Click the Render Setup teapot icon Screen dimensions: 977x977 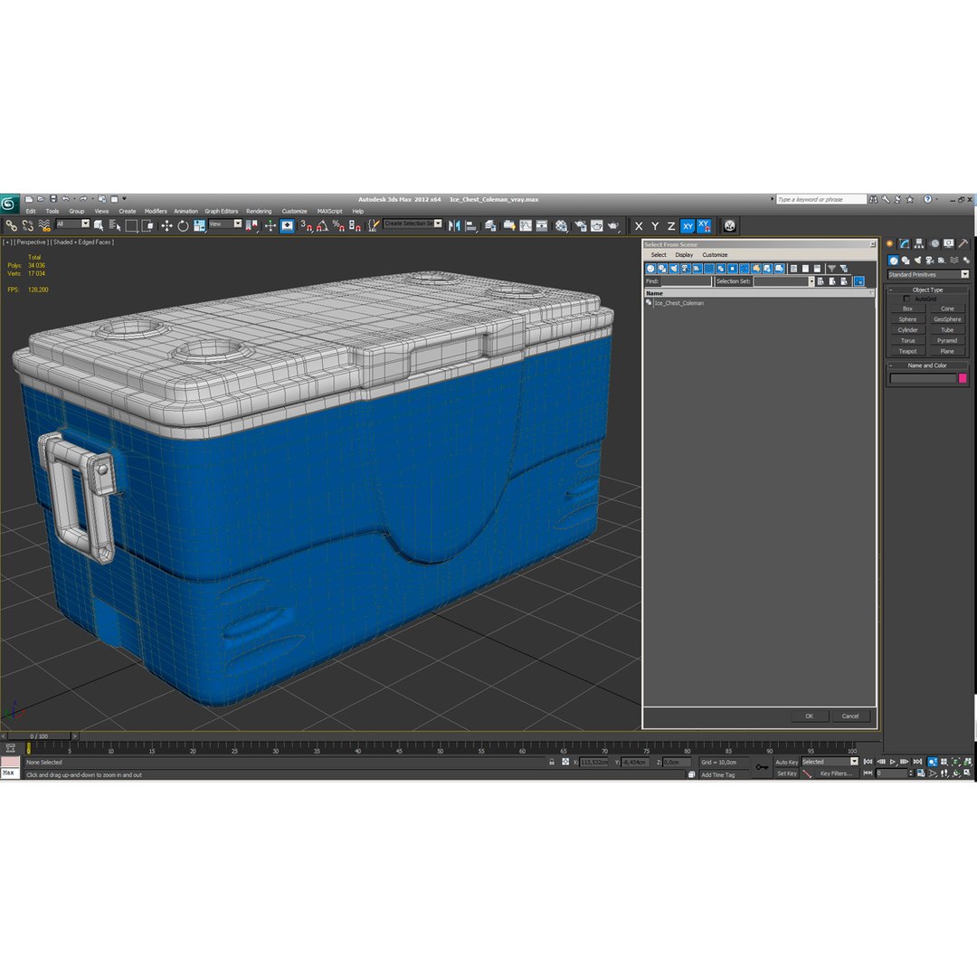tap(581, 225)
